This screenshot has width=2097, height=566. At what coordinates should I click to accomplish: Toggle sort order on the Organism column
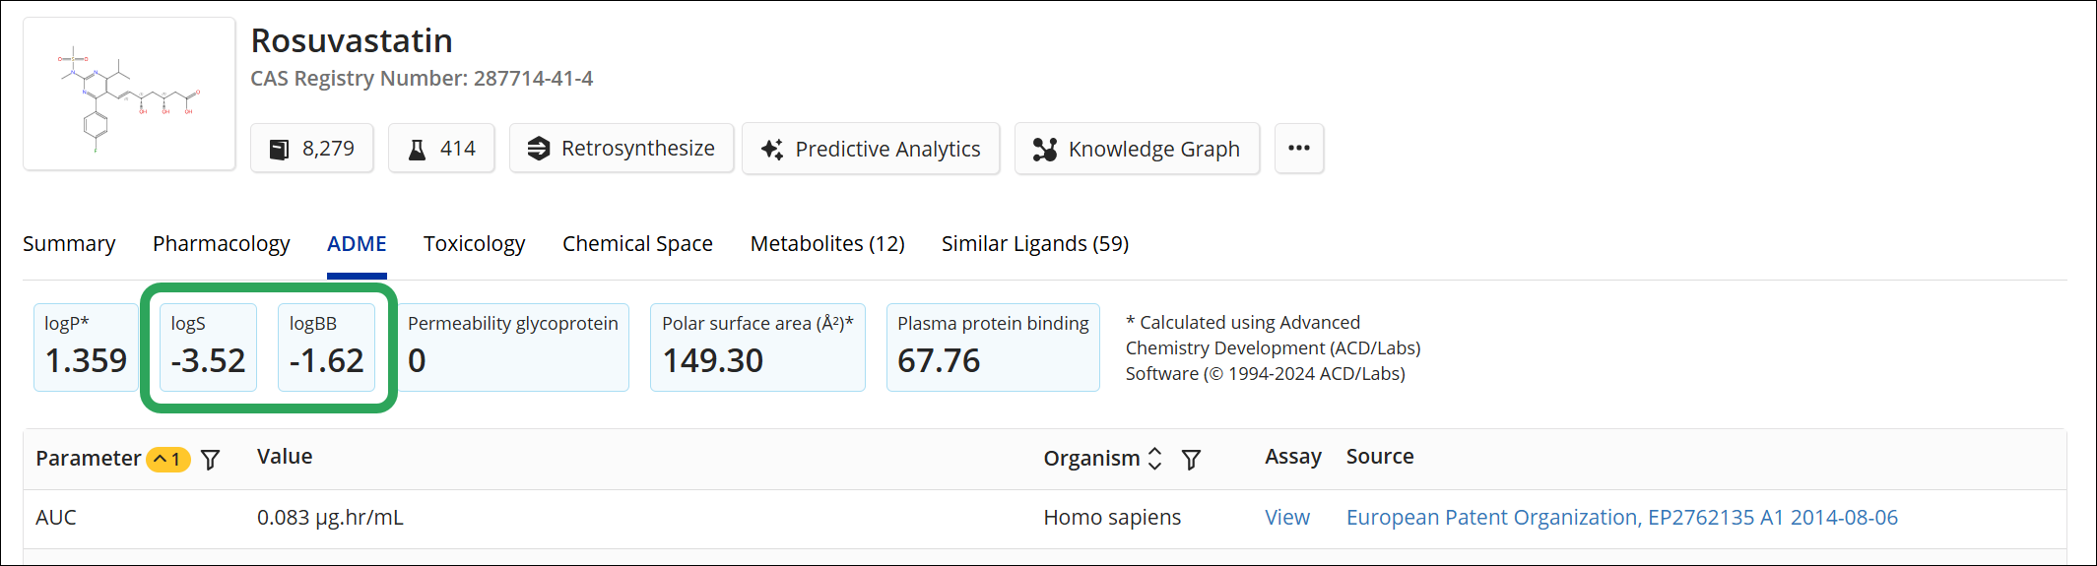1155,459
